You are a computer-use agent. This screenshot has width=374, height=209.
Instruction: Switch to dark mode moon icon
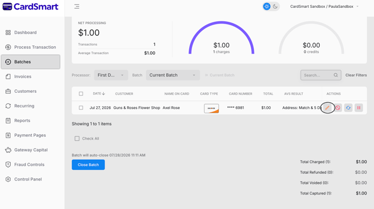coord(275,7)
